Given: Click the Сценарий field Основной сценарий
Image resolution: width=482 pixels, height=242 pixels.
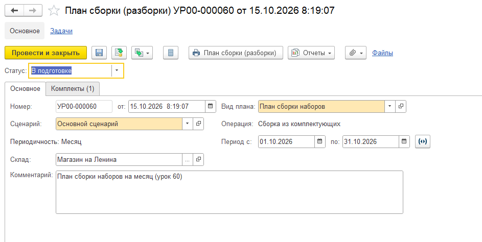Looking at the screenshot, I should click(119, 124).
